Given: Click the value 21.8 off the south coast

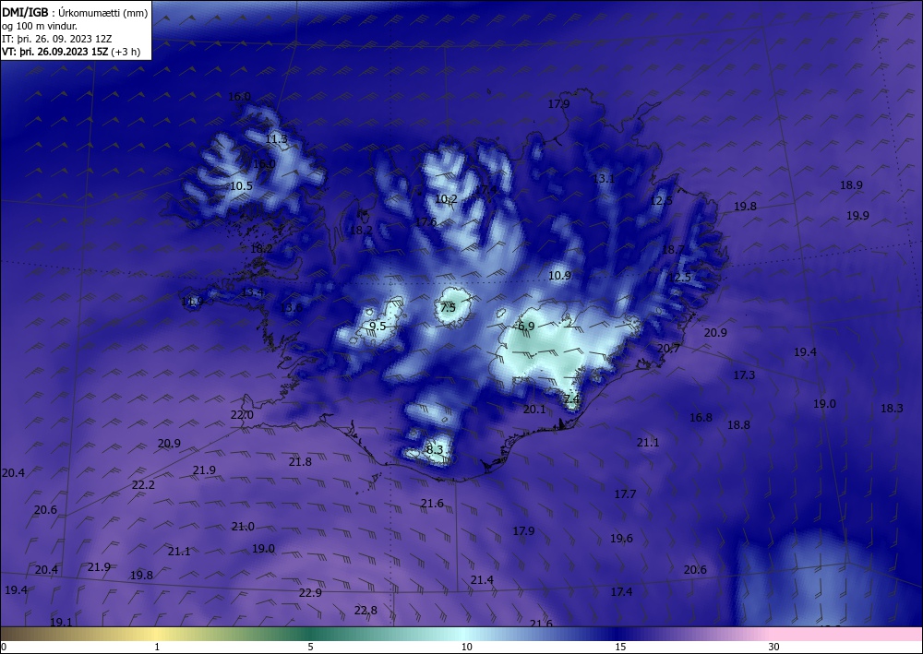Looking at the screenshot, I should click(300, 462).
